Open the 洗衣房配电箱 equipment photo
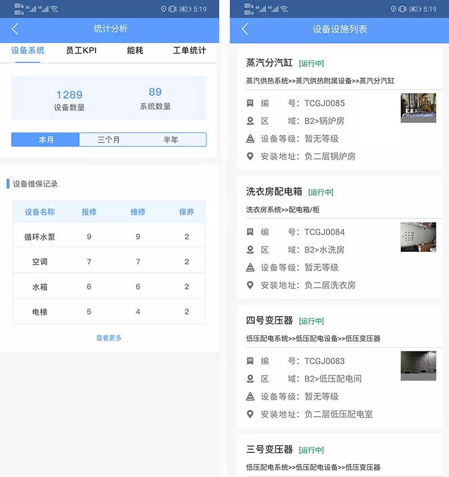Screen dimensions: 449x477 click(x=418, y=237)
